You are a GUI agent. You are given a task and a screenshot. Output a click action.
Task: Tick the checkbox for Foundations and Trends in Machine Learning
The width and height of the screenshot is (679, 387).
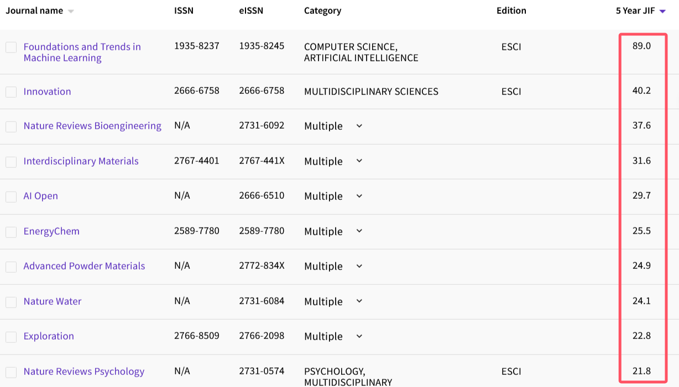pos(11,47)
